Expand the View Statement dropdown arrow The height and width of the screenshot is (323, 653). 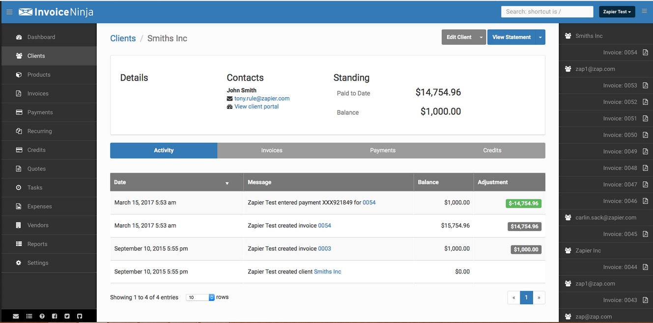[540, 37]
